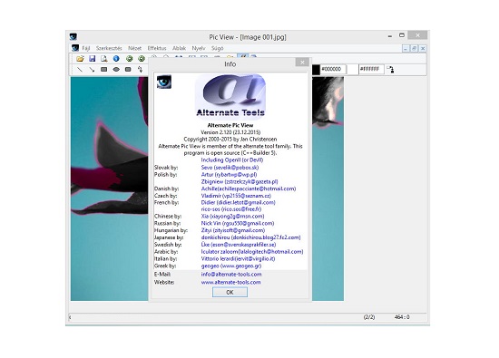The width and height of the screenshot is (499, 358).
Task: Click the geogeo (www.geogeo.gr) link
Action: pyautogui.click(x=231, y=266)
